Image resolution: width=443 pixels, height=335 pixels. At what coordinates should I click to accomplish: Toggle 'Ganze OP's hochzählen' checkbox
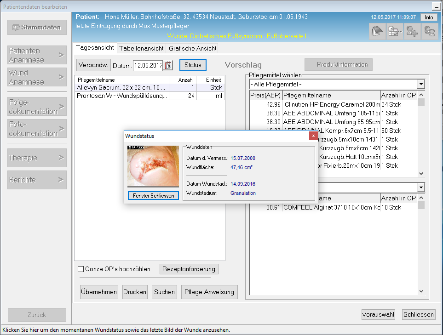click(81, 269)
